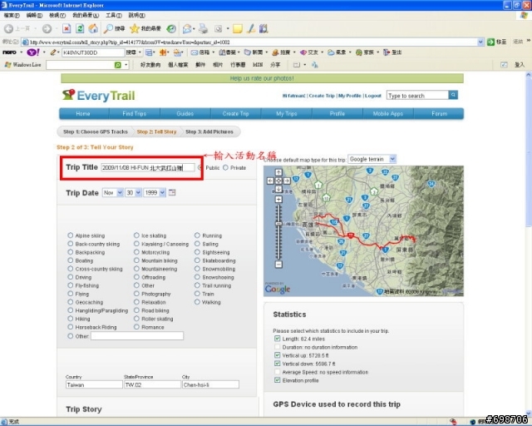Viewport: 532px width, 426px height.
Task: Open the Guides navigation tab
Action: tap(185, 114)
